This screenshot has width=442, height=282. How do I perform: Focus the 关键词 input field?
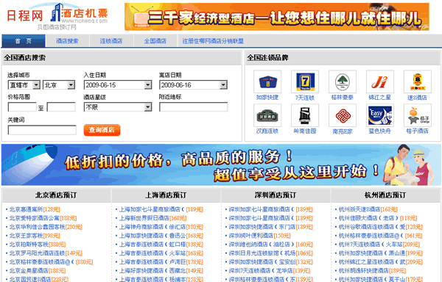tap(42, 130)
